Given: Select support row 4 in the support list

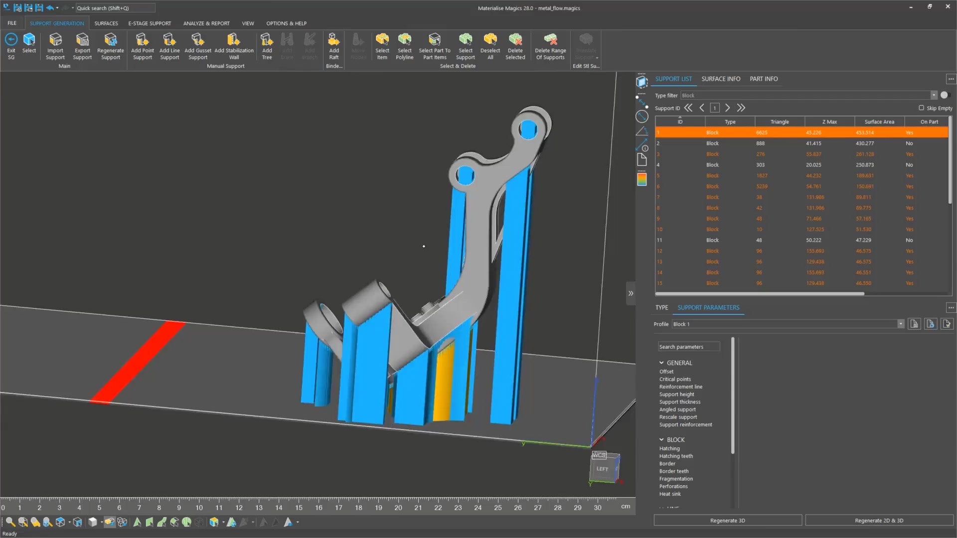Looking at the screenshot, I should point(748,164).
